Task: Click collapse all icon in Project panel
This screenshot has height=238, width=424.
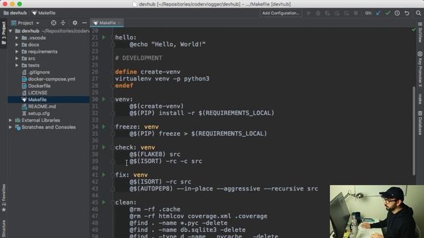Action: [x=63, y=23]
